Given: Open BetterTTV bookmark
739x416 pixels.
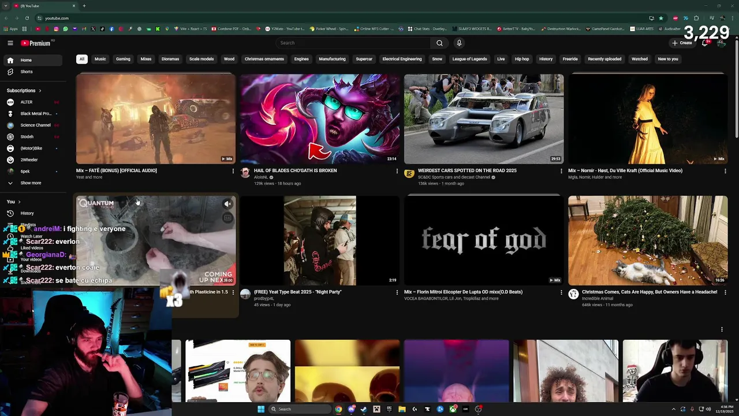Looking at the screenshot, I should coord(516,29).
